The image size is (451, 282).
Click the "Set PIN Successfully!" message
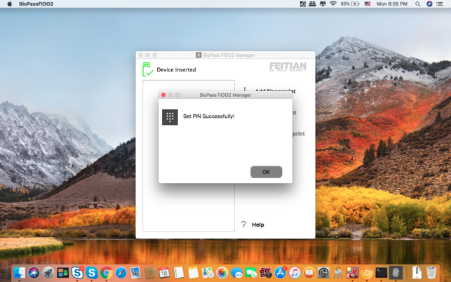pyautogui.click(x=209, y=116)
